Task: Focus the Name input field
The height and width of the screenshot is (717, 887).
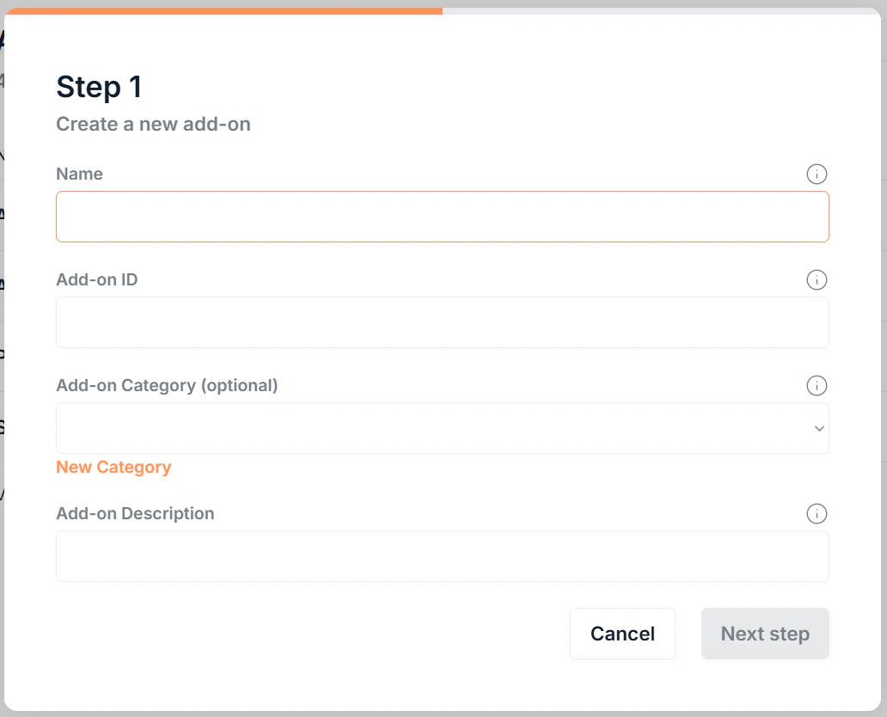Action: [x=443, y=216]
